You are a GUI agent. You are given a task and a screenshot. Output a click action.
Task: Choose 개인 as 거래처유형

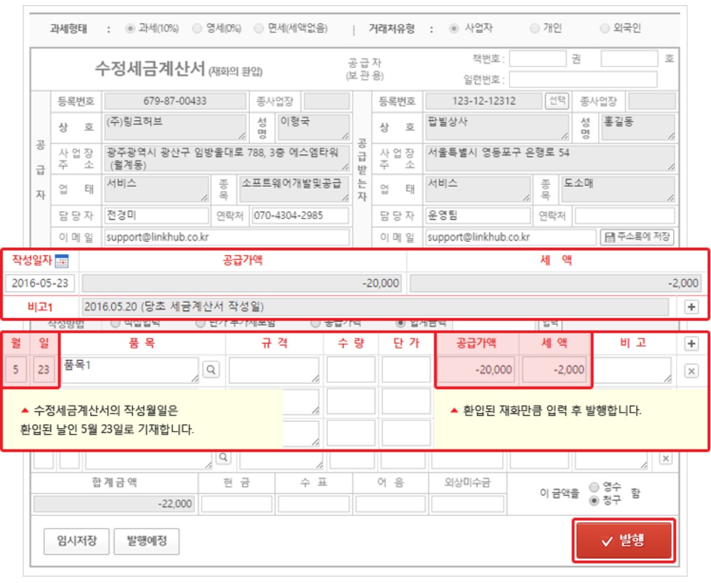pos(534,29)
